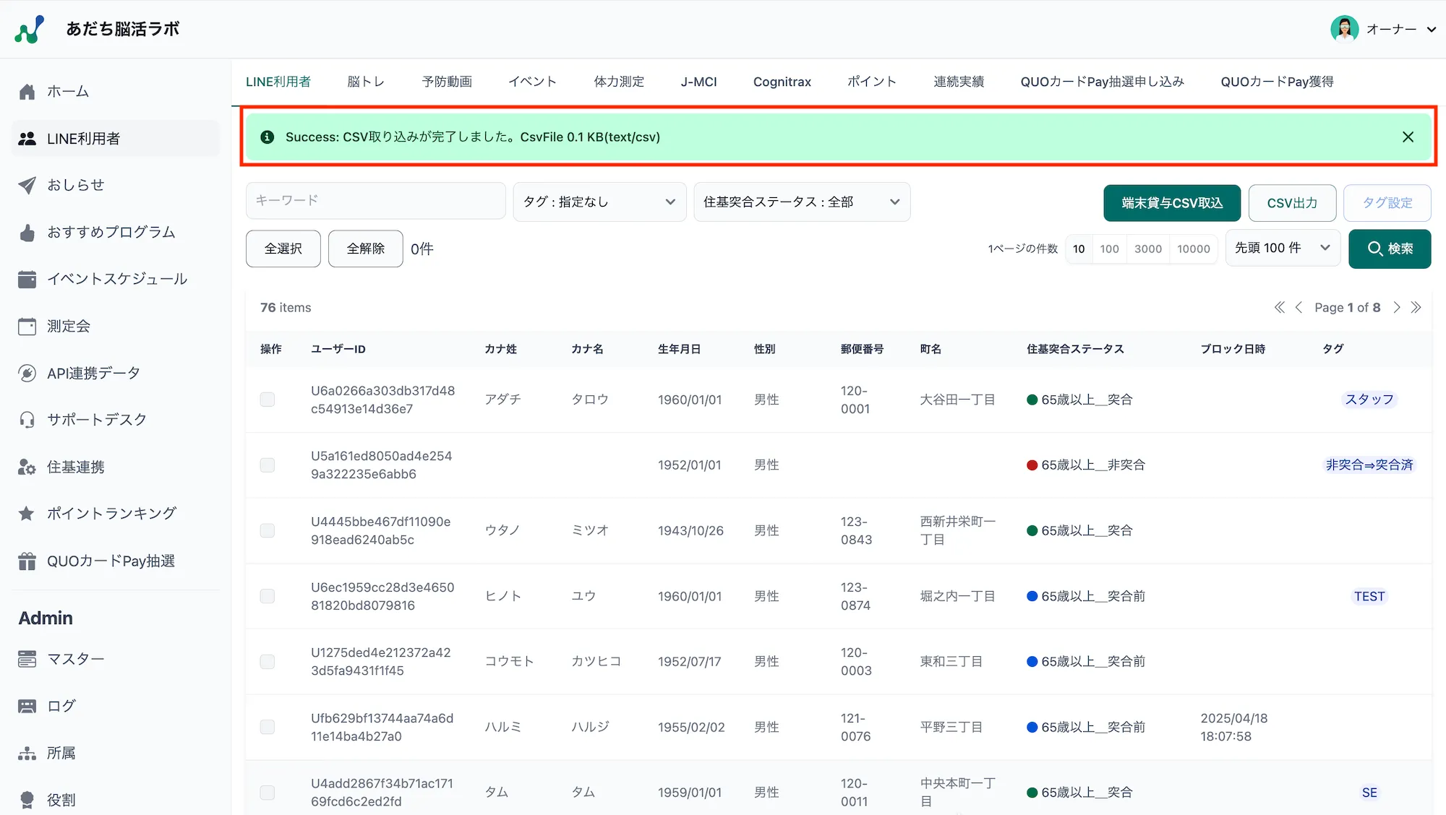The image size is (1446, 815).
Task: Open イベントスケジュール from the sidebar
Action: (116, 279)
